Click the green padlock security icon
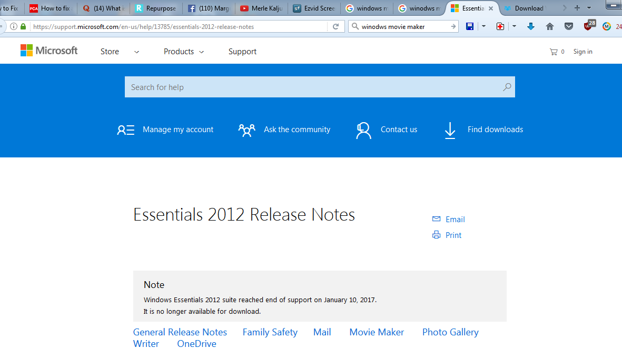The width and height of the screenshot is (622, 358). tap(23, 26)
